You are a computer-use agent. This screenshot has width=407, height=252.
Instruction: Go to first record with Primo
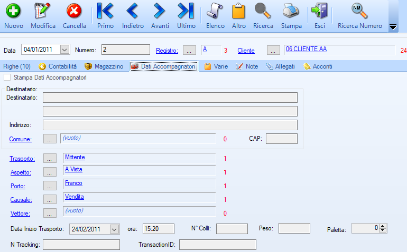pyautogui.click(x=105, y=11)
